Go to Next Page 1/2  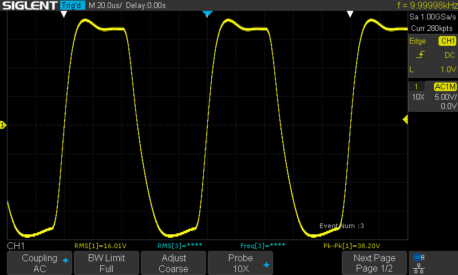[x=374, y=263]
